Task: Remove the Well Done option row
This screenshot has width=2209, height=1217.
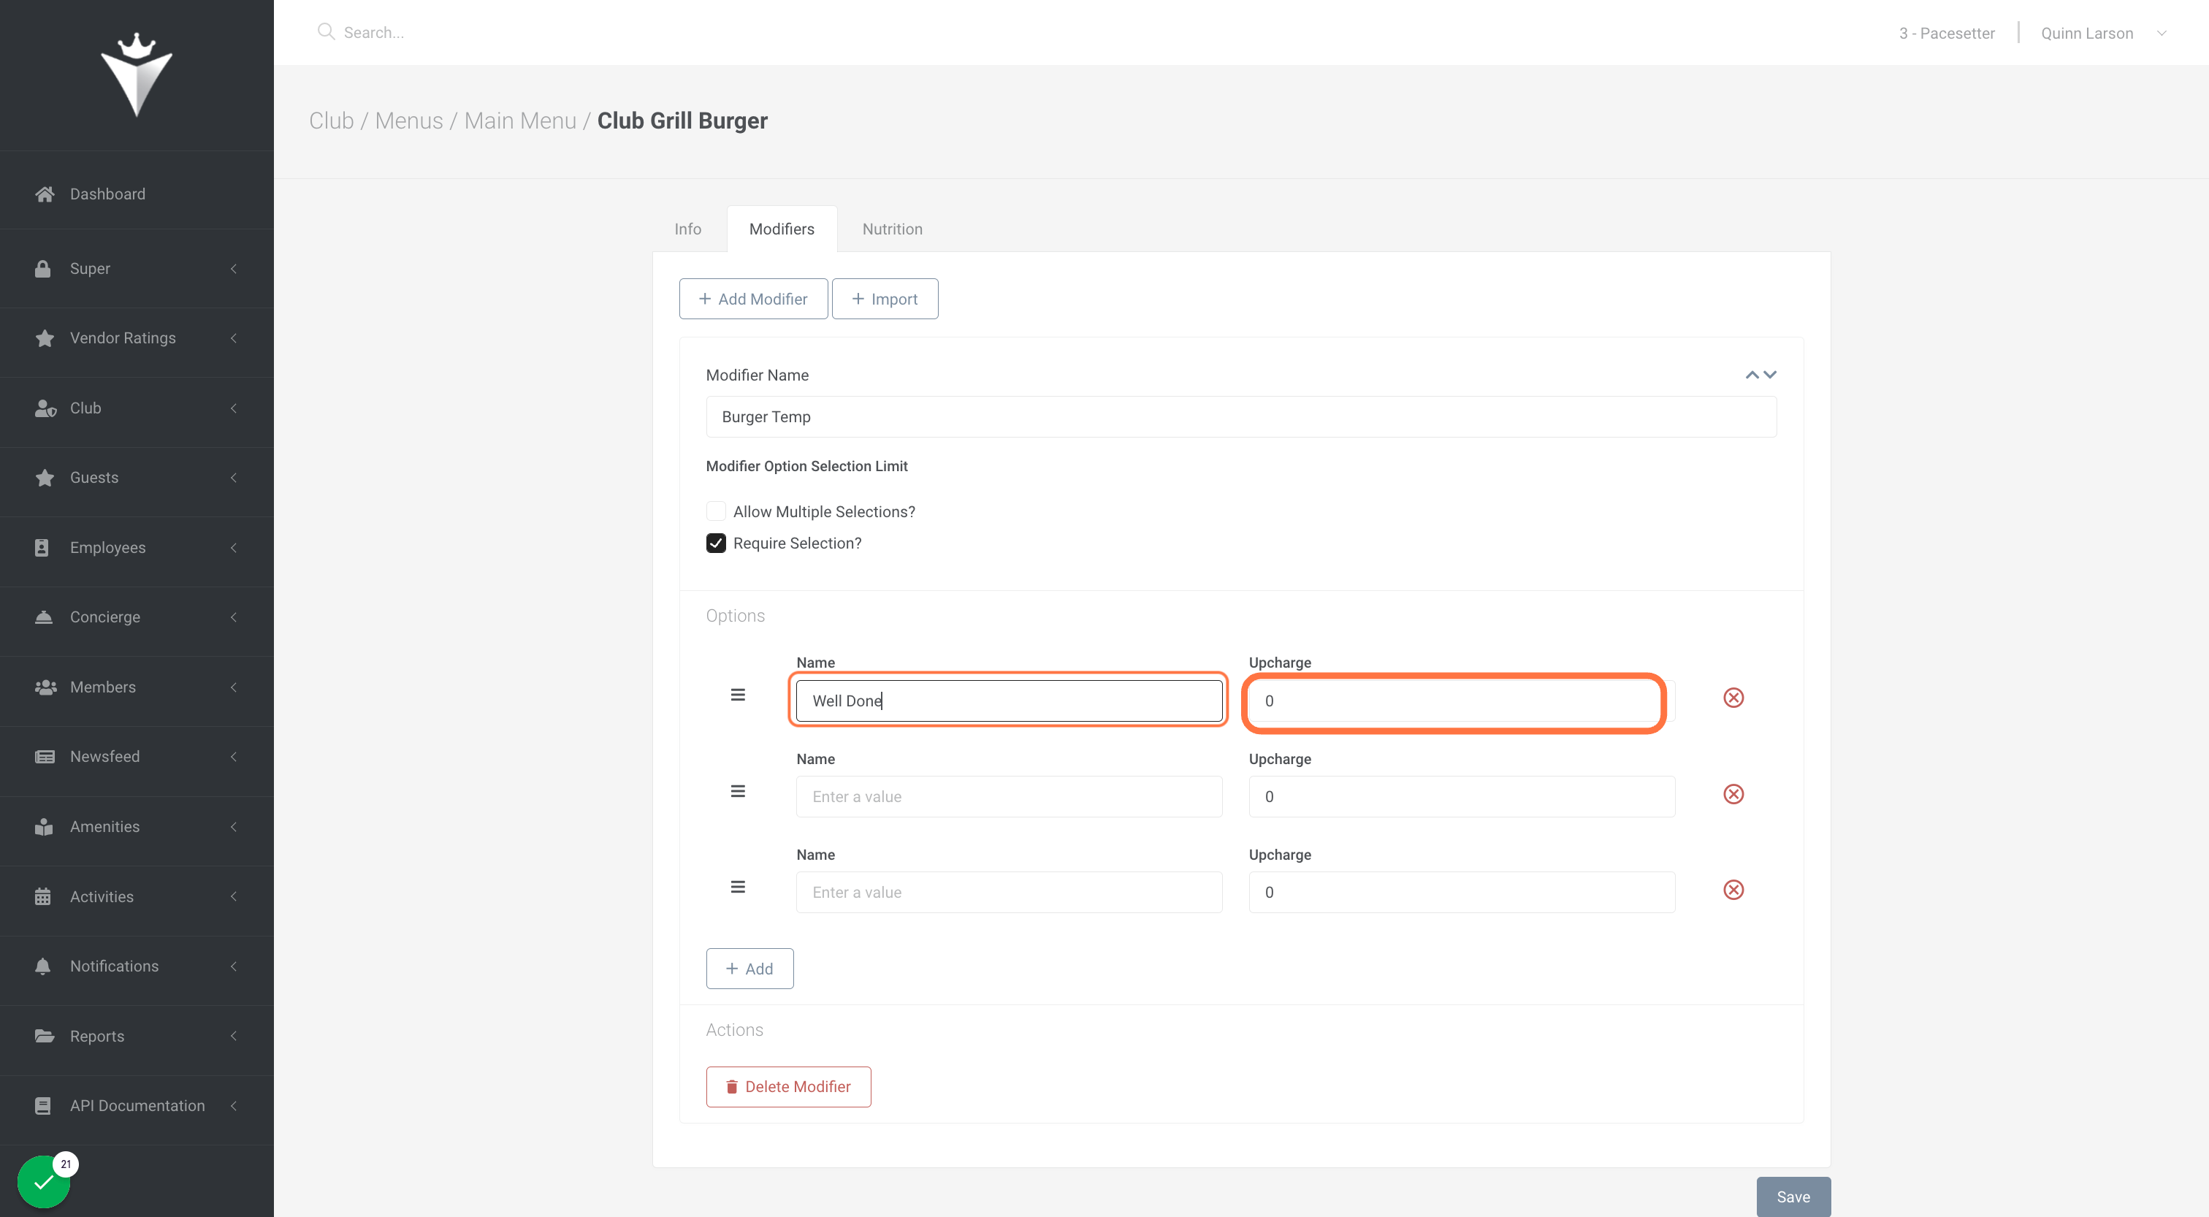Action: 1733,698
